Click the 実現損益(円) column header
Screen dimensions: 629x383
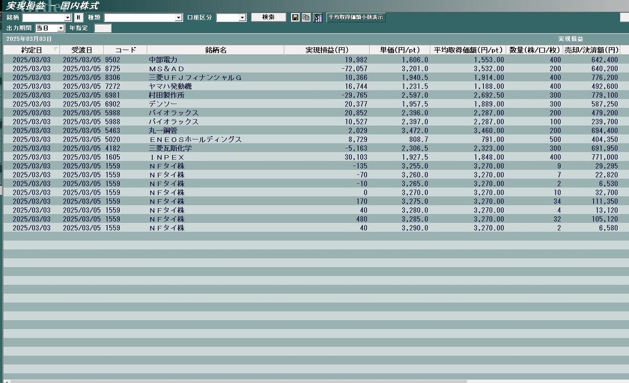coord(327,50)
